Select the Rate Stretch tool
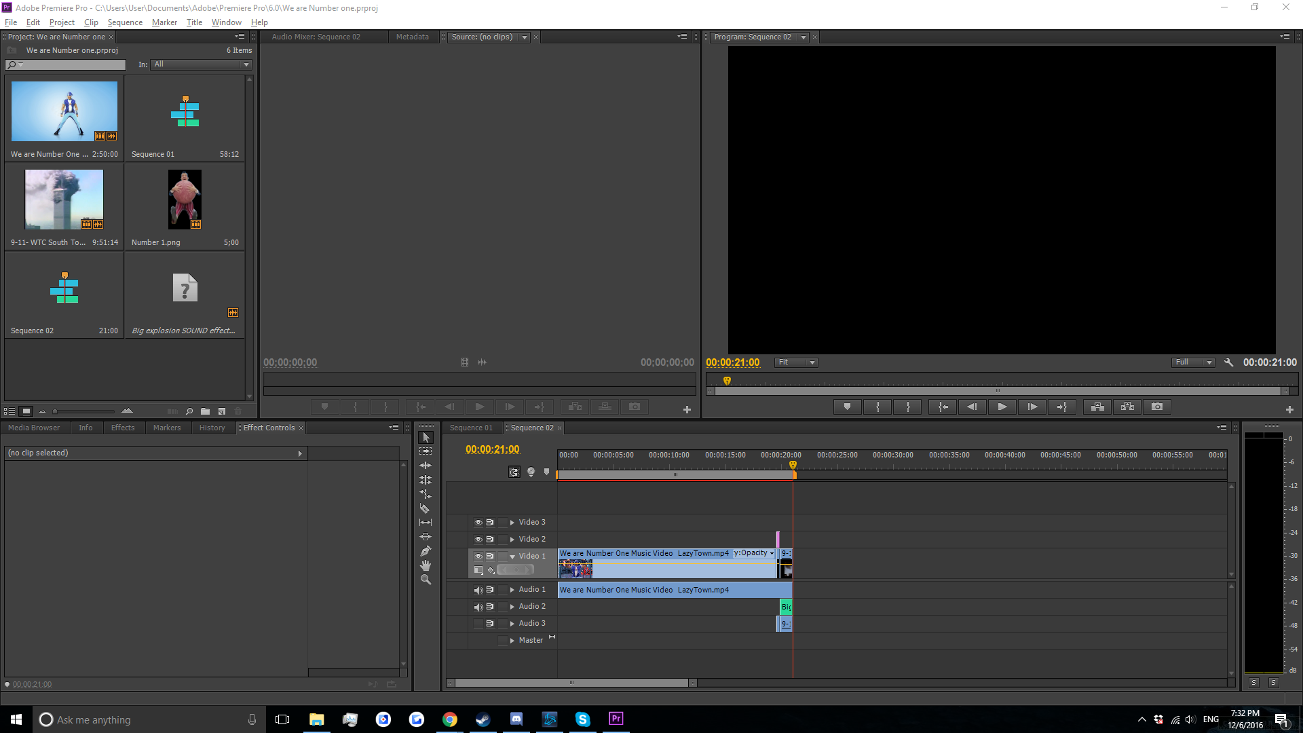This screenshot has height=733, width=1303. pos(426,494)
